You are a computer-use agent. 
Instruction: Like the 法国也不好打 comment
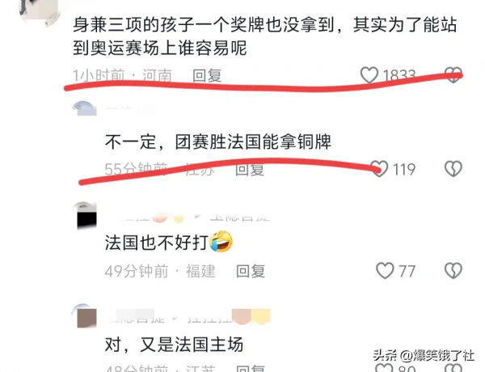pyautogui.click(x=385, y=270)
